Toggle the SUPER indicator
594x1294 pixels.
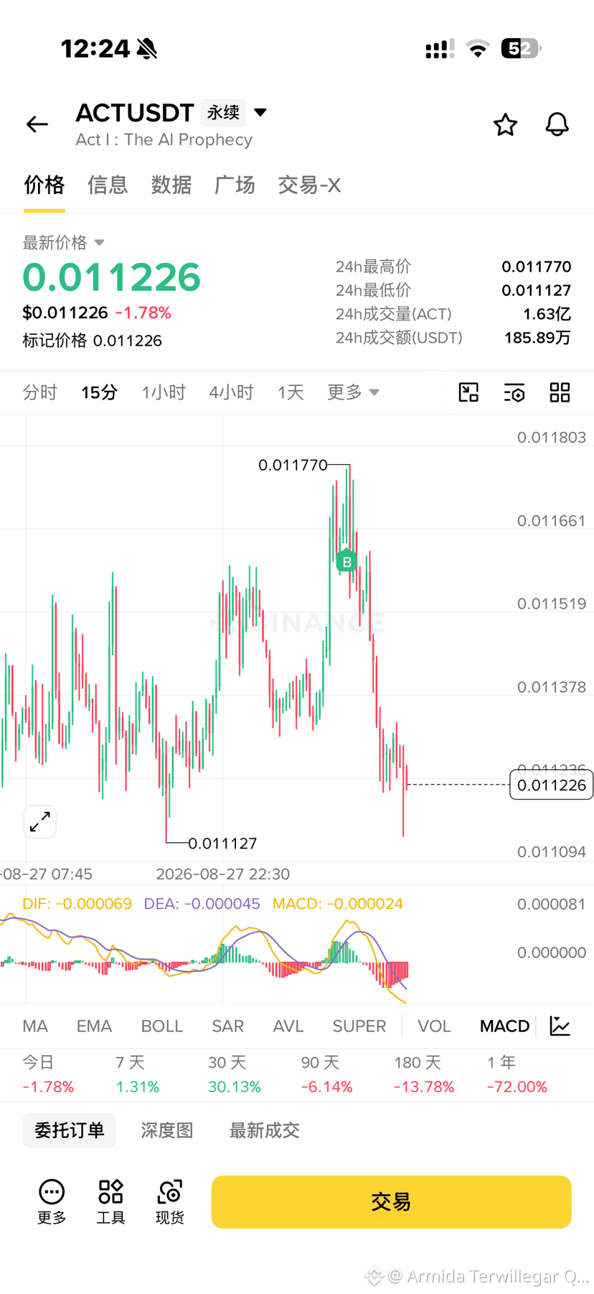[x=359, y=1026]
